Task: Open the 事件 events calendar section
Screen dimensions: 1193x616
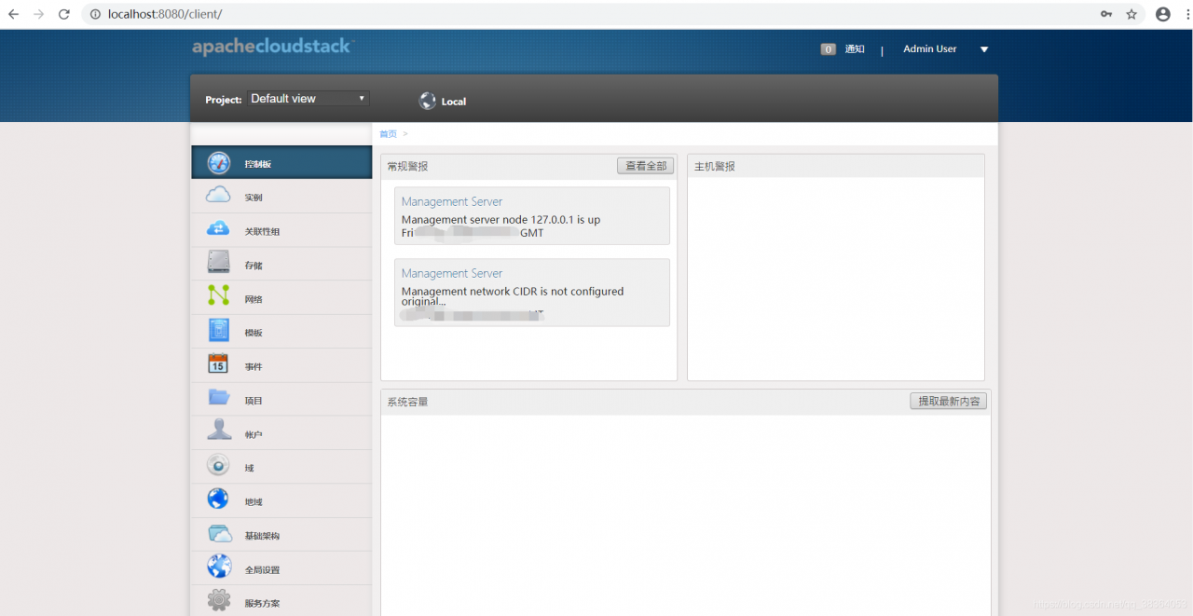Action: [281, 365]
